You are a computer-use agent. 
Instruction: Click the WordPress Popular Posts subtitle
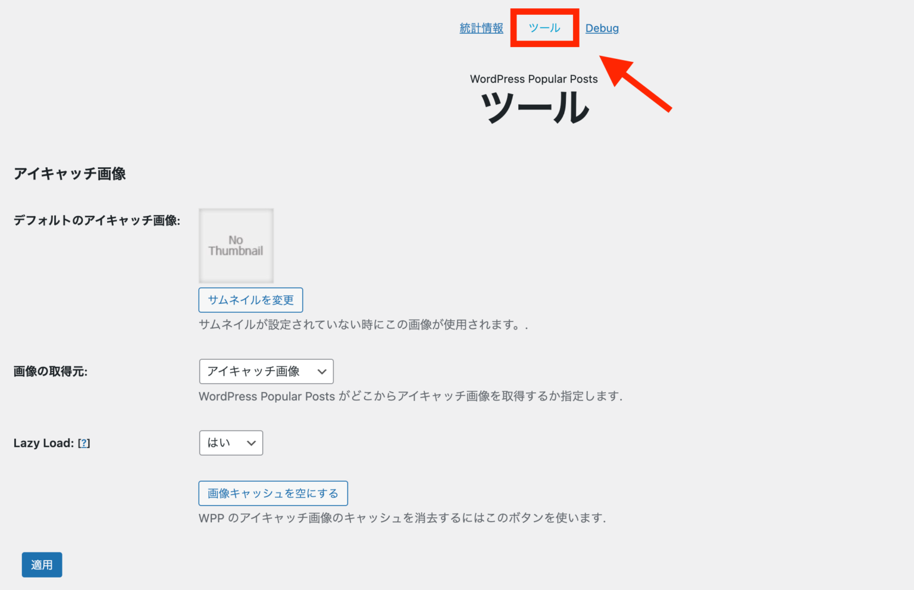coord(534,79)
